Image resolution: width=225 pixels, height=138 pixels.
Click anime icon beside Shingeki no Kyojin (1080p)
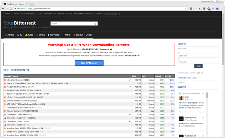pos(5,118)
